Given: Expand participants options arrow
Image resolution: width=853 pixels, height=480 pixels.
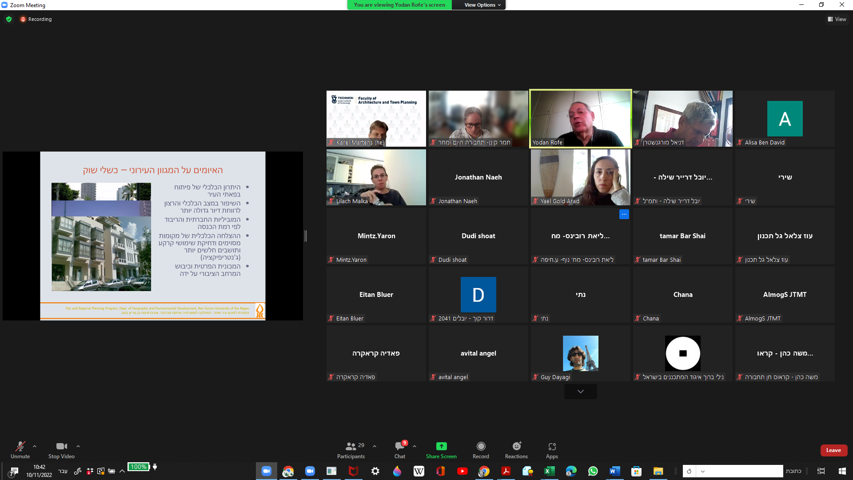Looking at the screenshot, I should 375,446.
